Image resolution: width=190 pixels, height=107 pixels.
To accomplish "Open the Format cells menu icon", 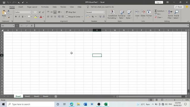I will click(149, 12).
